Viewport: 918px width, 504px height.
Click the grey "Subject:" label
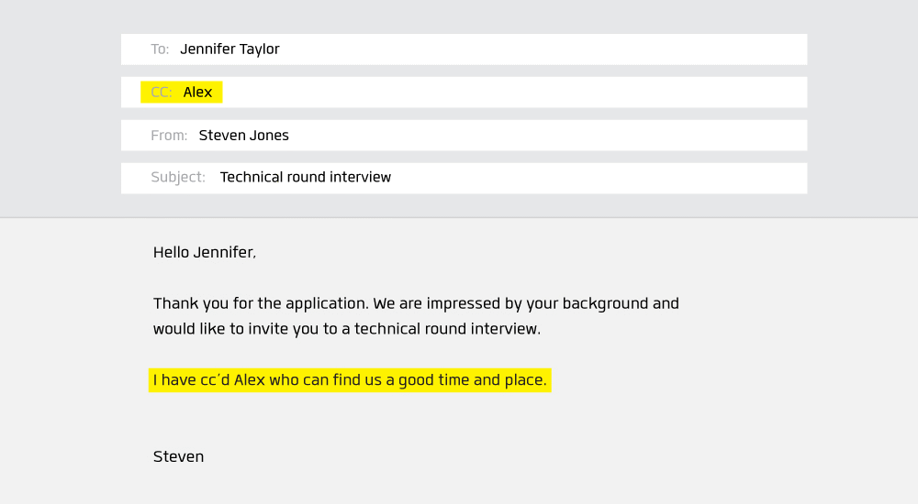(x=178, y=177)
